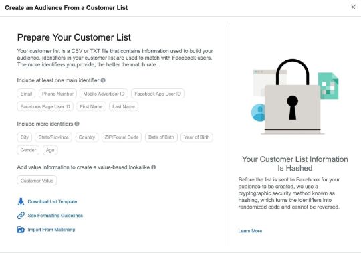Pick the Facebook App User ID chip
Image resolution: width=361 pixels, height=253 pixels.
158,94
